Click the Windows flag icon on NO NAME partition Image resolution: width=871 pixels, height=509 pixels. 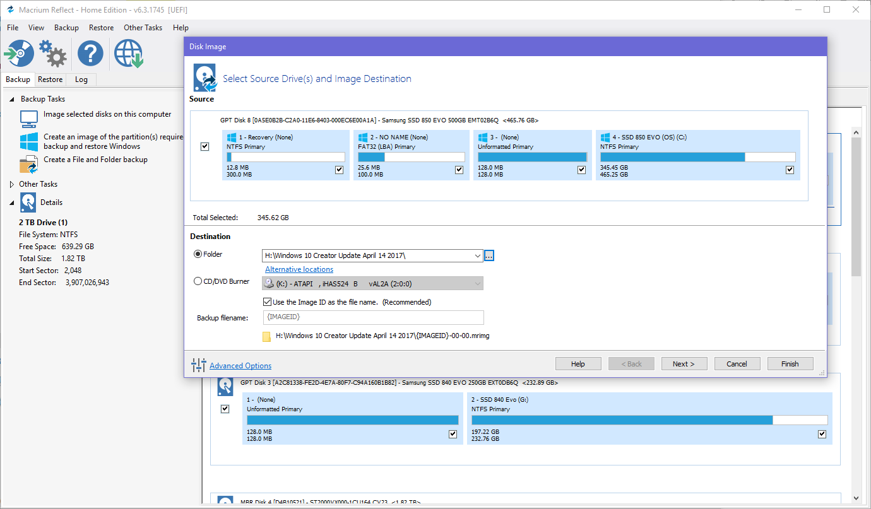tap(363, 137)
